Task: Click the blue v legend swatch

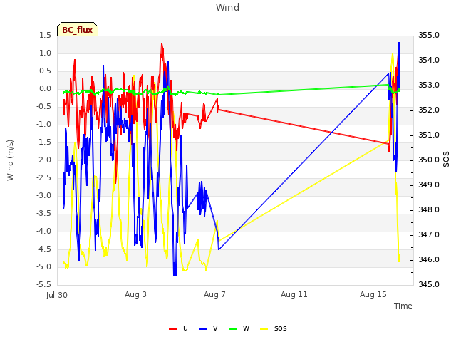Action: 202,329
